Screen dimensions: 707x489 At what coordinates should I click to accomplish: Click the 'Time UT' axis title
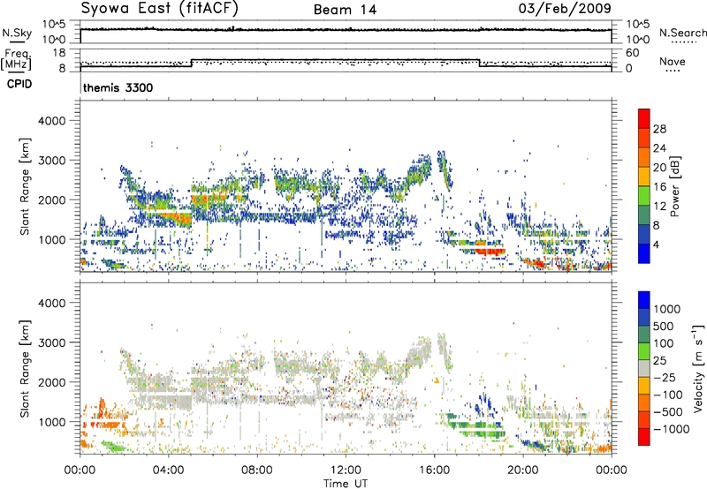coord(346,484)
